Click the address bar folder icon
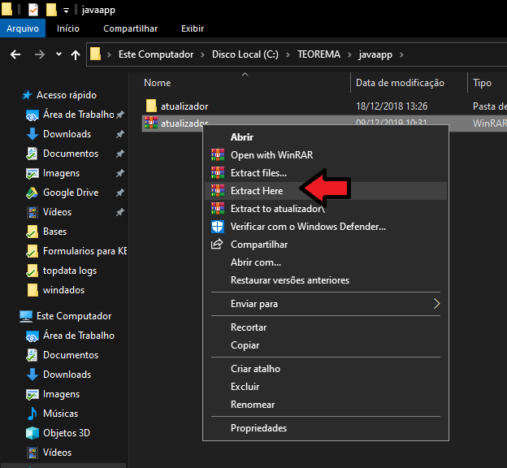 95,54
